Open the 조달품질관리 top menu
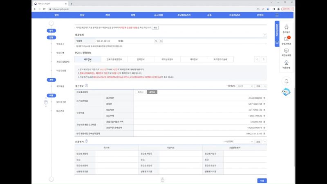Image resolution: width=327 pixels, height=184 pixels. click(x=184, y=15)
